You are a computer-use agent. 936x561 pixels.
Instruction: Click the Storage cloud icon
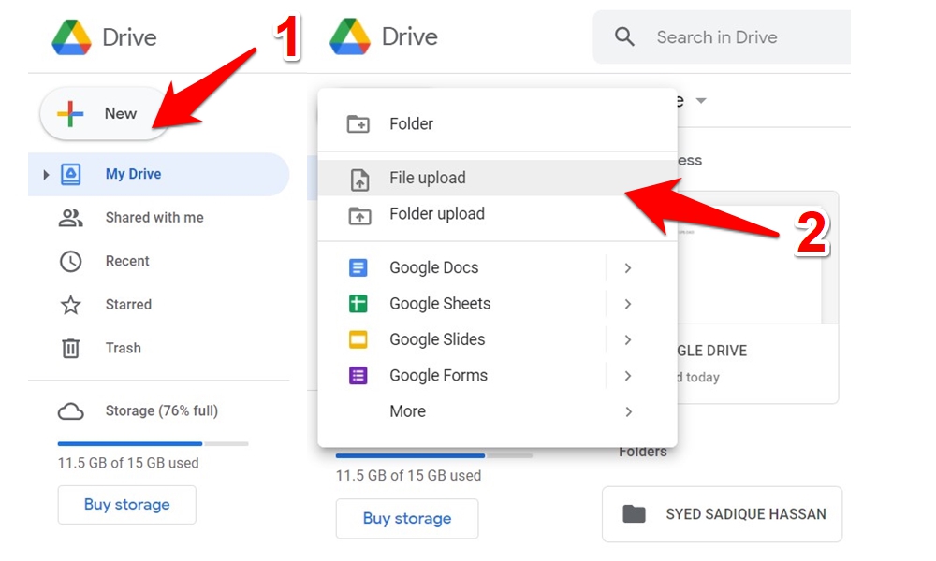(x=70, y=411)
